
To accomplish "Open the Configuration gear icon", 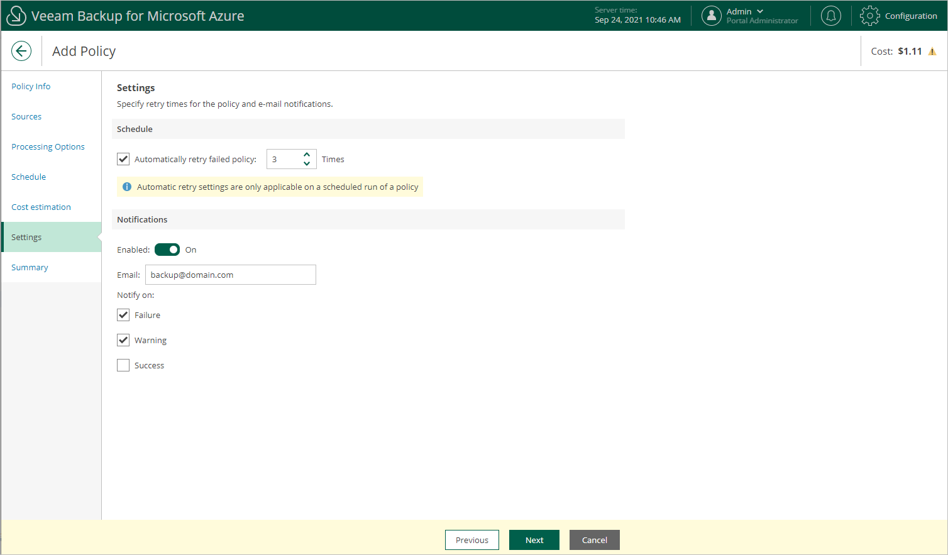I will [x=870, y=16].
